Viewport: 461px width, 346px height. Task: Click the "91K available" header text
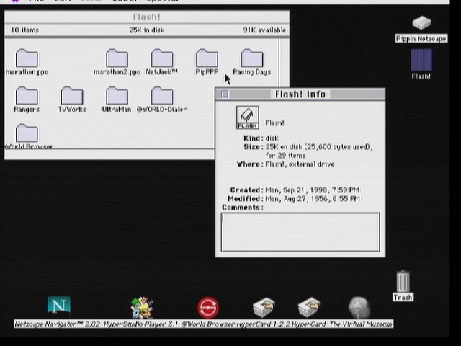[x=264, y=30]
